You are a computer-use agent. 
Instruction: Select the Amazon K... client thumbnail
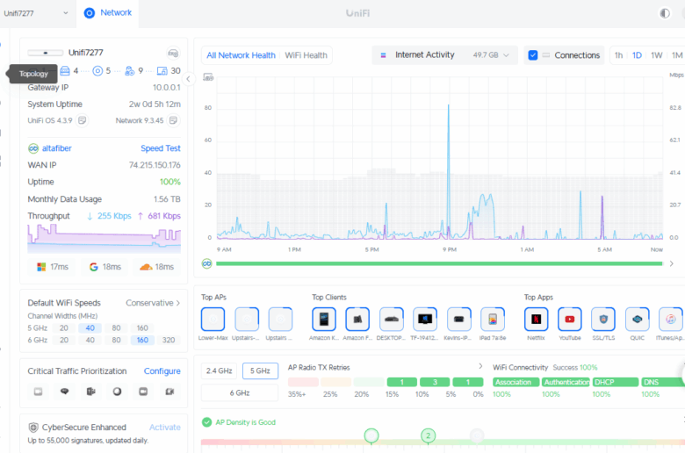click(324, 319)
